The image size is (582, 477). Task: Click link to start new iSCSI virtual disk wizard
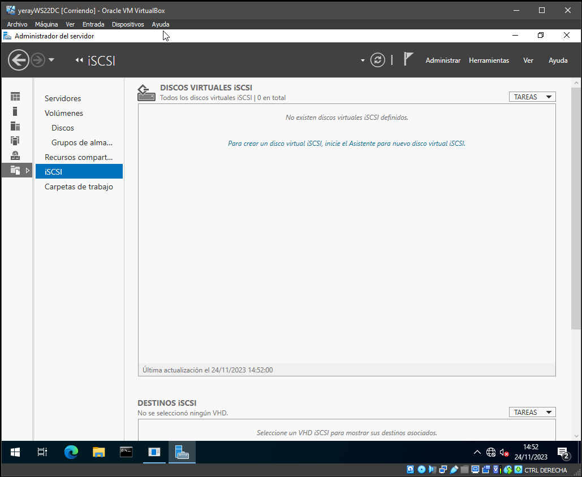(346, 143)
